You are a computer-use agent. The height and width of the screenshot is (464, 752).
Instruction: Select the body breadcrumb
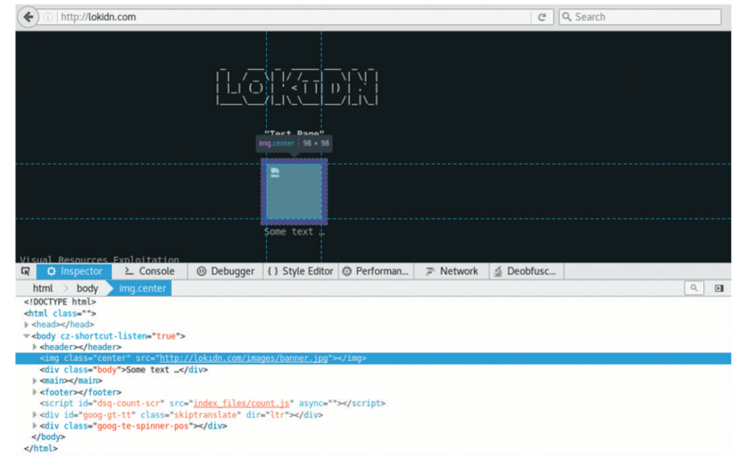(x=87, y=288)
